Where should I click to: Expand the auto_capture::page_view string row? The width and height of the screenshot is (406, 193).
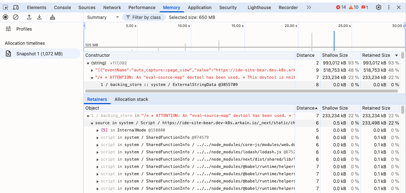pos(92,70)
